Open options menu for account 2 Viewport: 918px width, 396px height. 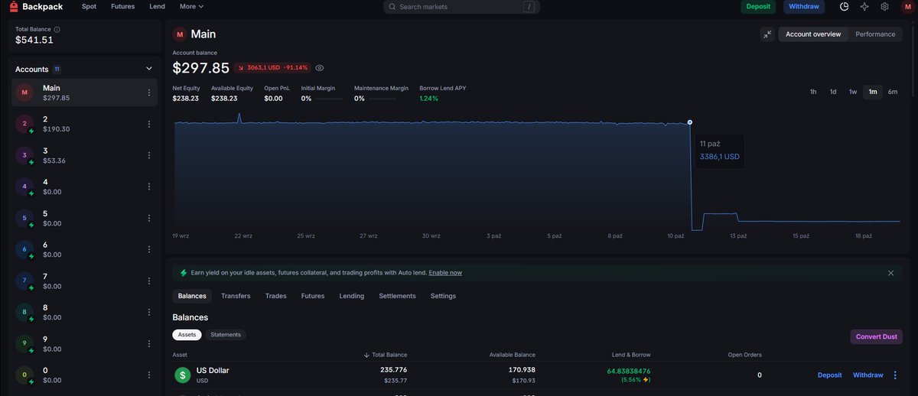coord(149,124)
